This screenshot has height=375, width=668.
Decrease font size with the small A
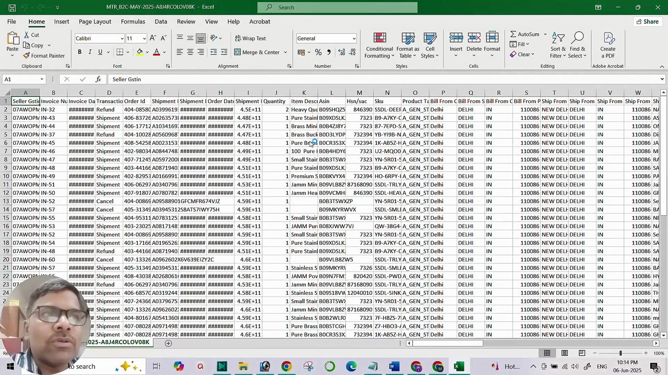(163, 38)
